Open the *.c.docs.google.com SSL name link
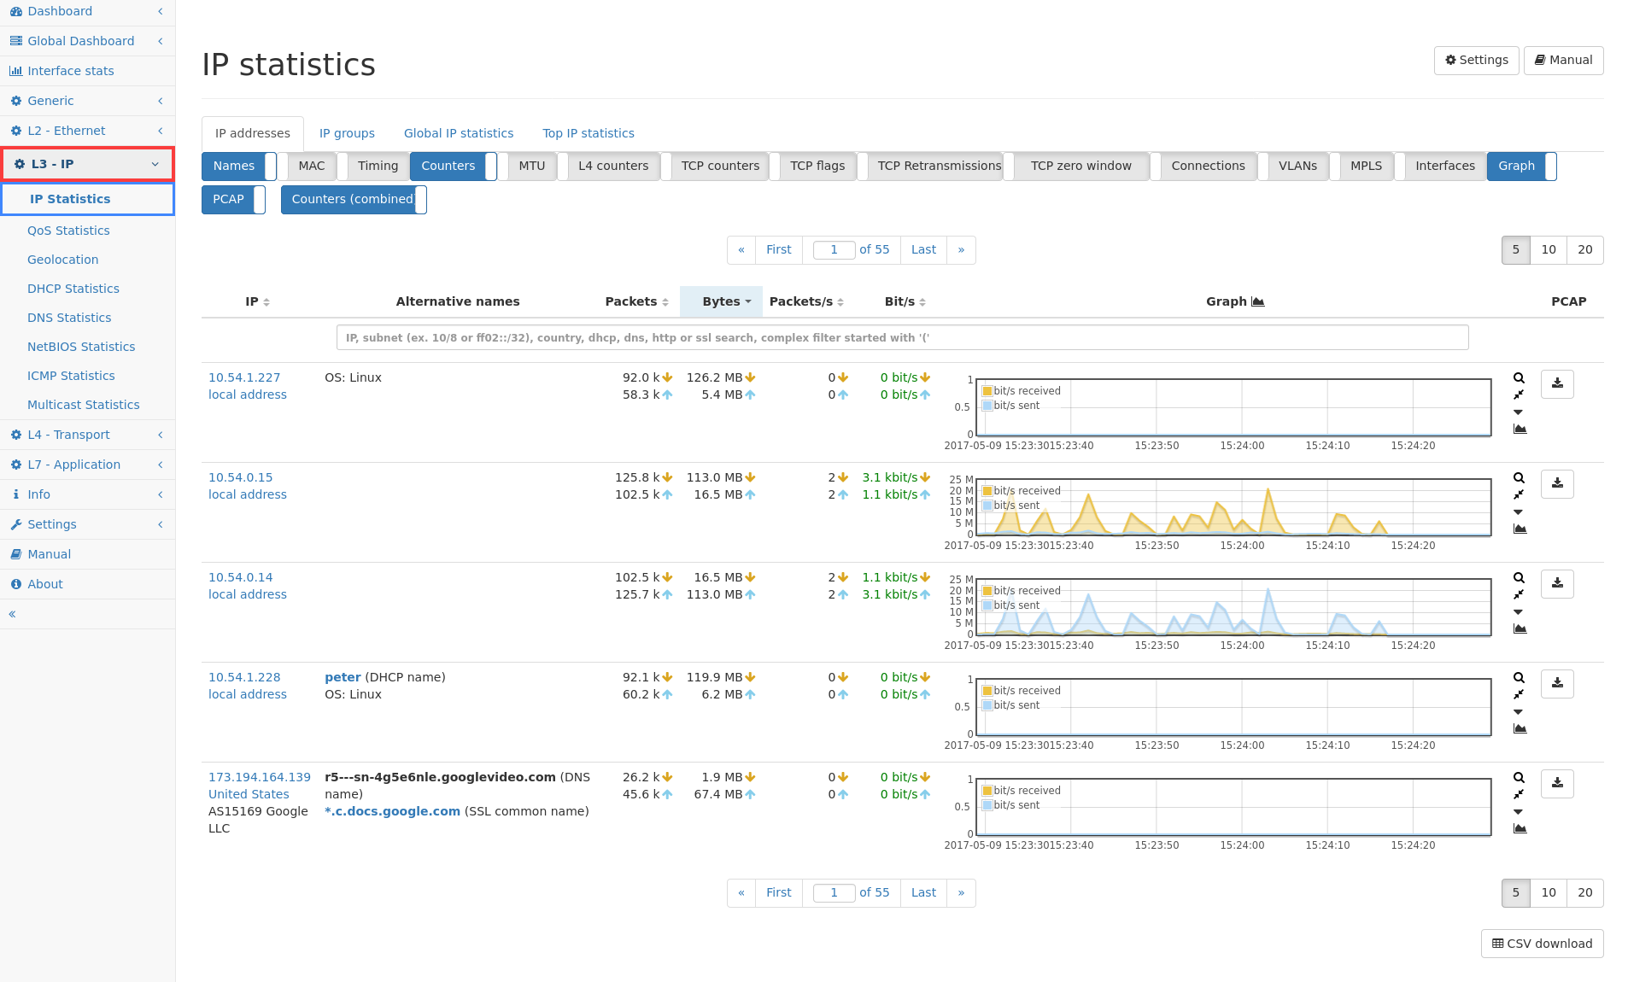 [x=392, y=811]
